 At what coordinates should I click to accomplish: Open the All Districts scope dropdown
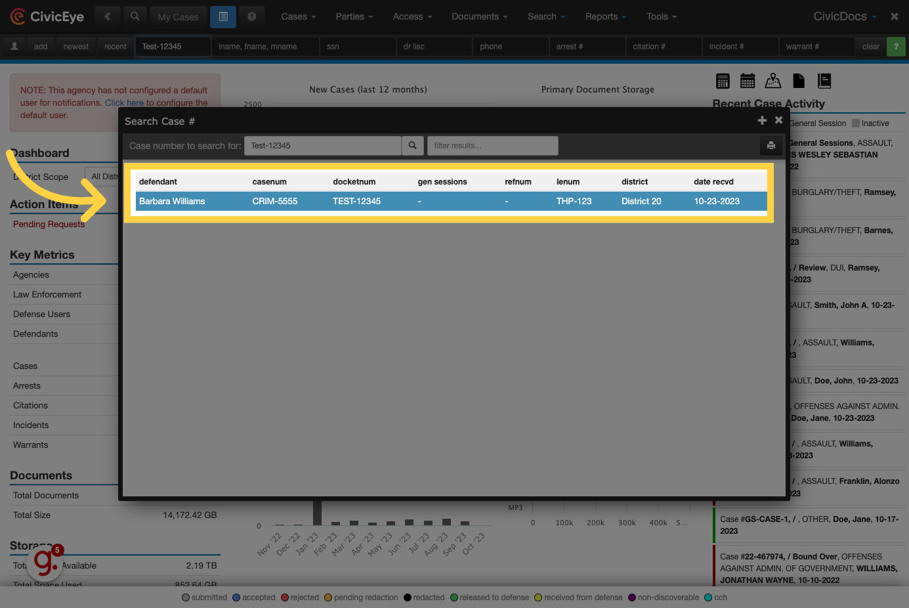pyautogui.click(x=102, y=177)
